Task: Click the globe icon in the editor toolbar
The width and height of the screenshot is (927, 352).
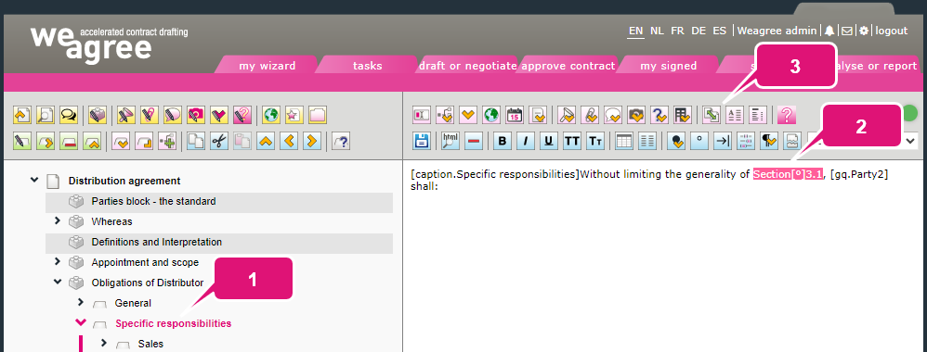Action: [x=491, y=114]
